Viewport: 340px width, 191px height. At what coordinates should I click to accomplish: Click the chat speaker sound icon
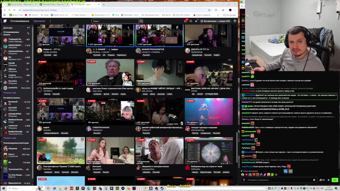click(290, 171)
